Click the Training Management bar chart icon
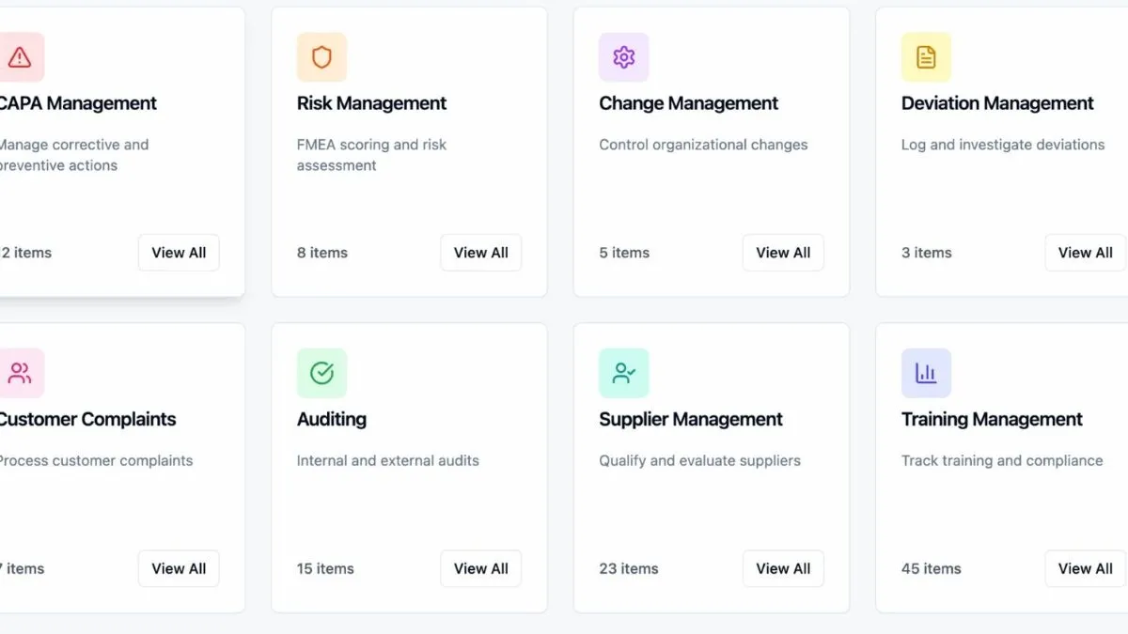This screenshot has height=634, width=1128. 926,373
